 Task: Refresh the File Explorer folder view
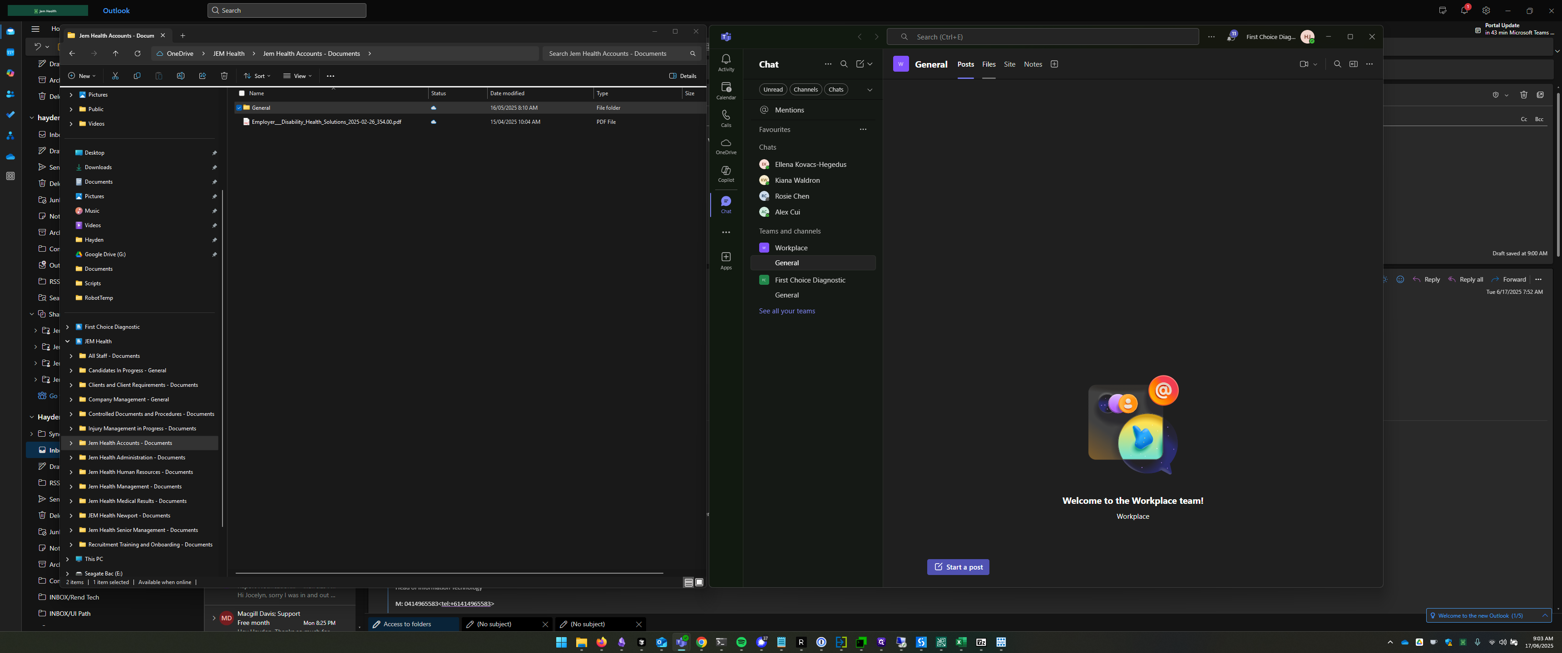pos(138,54)
